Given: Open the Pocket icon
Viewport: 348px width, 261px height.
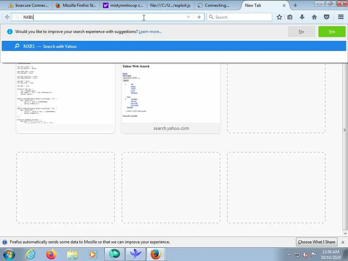Looking at the screenshot, I should [327, 17].
